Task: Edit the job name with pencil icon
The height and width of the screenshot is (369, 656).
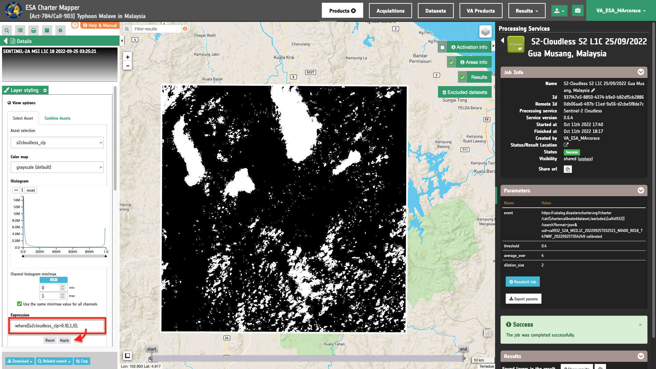Action: (x=593, y=90)
